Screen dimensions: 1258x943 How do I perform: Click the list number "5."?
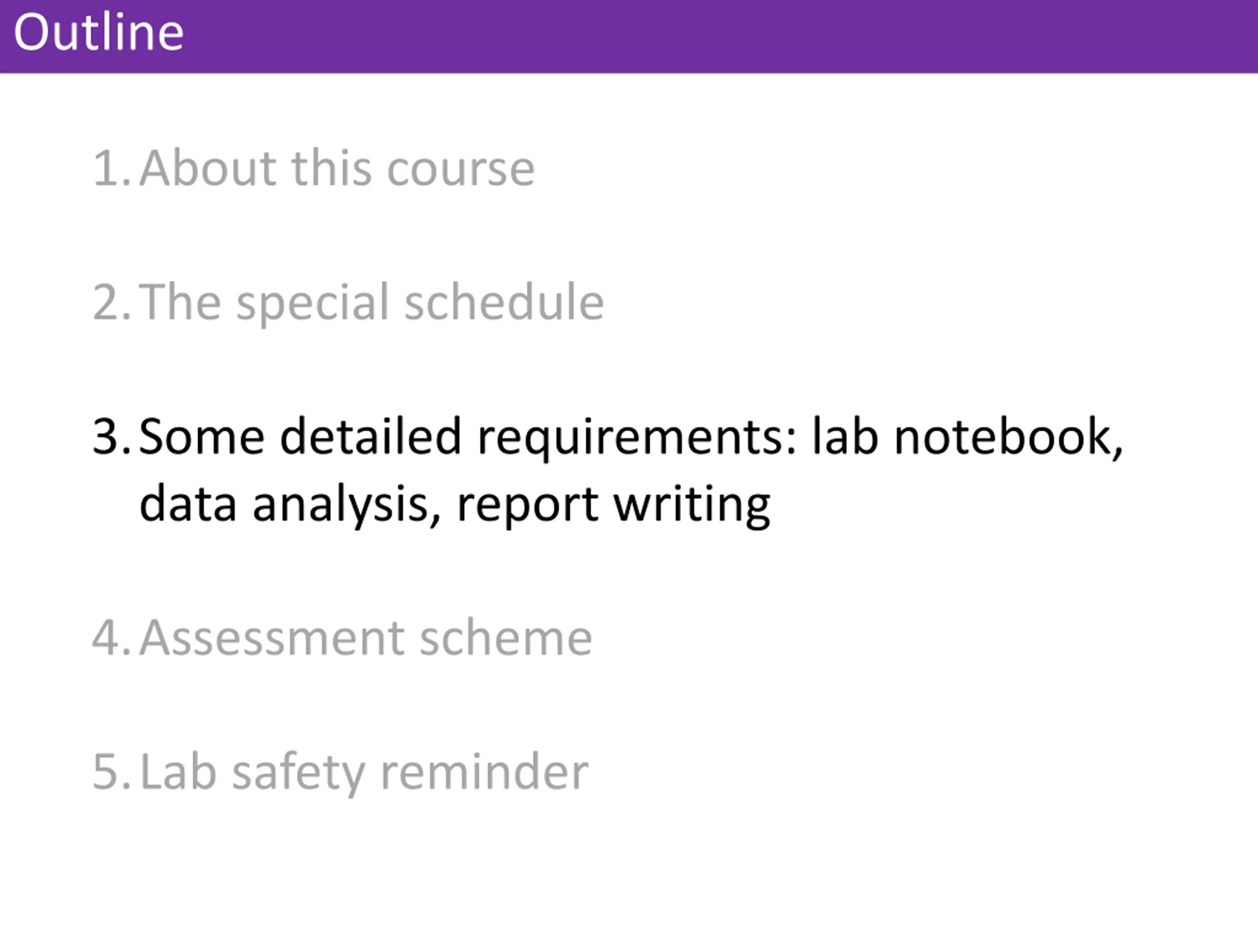[112, 772]
